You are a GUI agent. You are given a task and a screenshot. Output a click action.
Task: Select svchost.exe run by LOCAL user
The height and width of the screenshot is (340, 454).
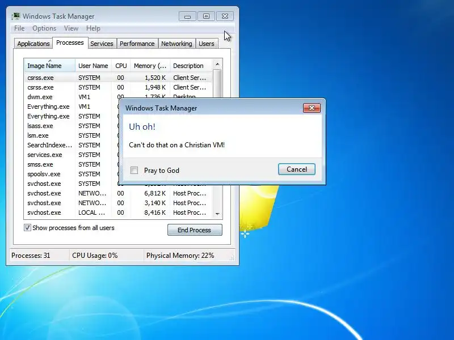(118, 212)
